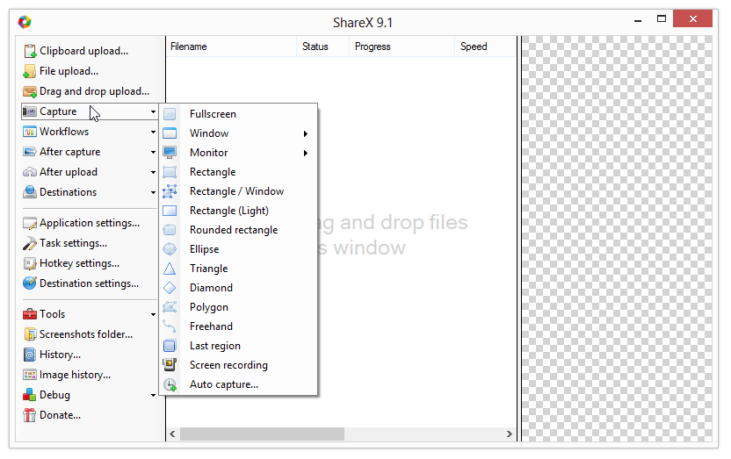Click Donate...
Image resolution: width=731 pixels, height=459 pixels.
point(60,415)
